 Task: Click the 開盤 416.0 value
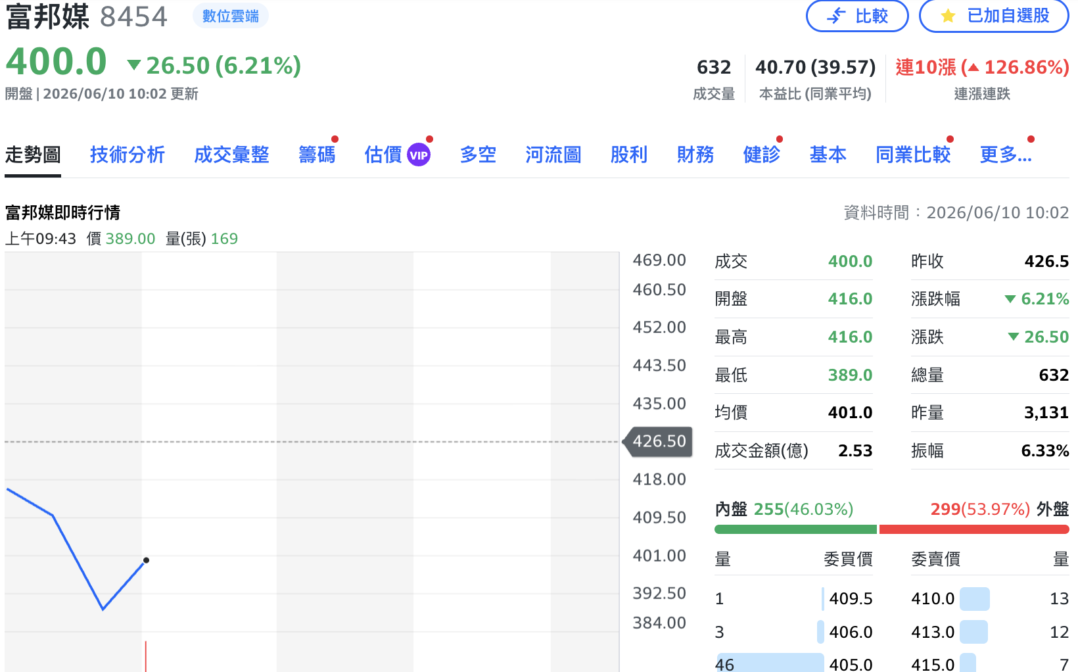coord(850,299)
